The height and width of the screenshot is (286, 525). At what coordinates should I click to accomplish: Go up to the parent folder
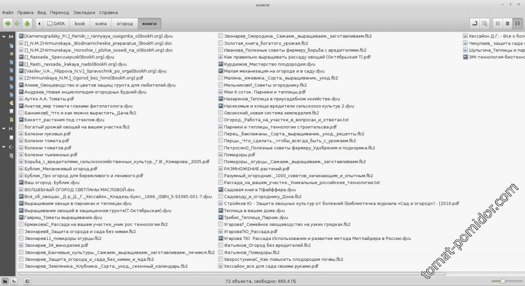point(27,24)
